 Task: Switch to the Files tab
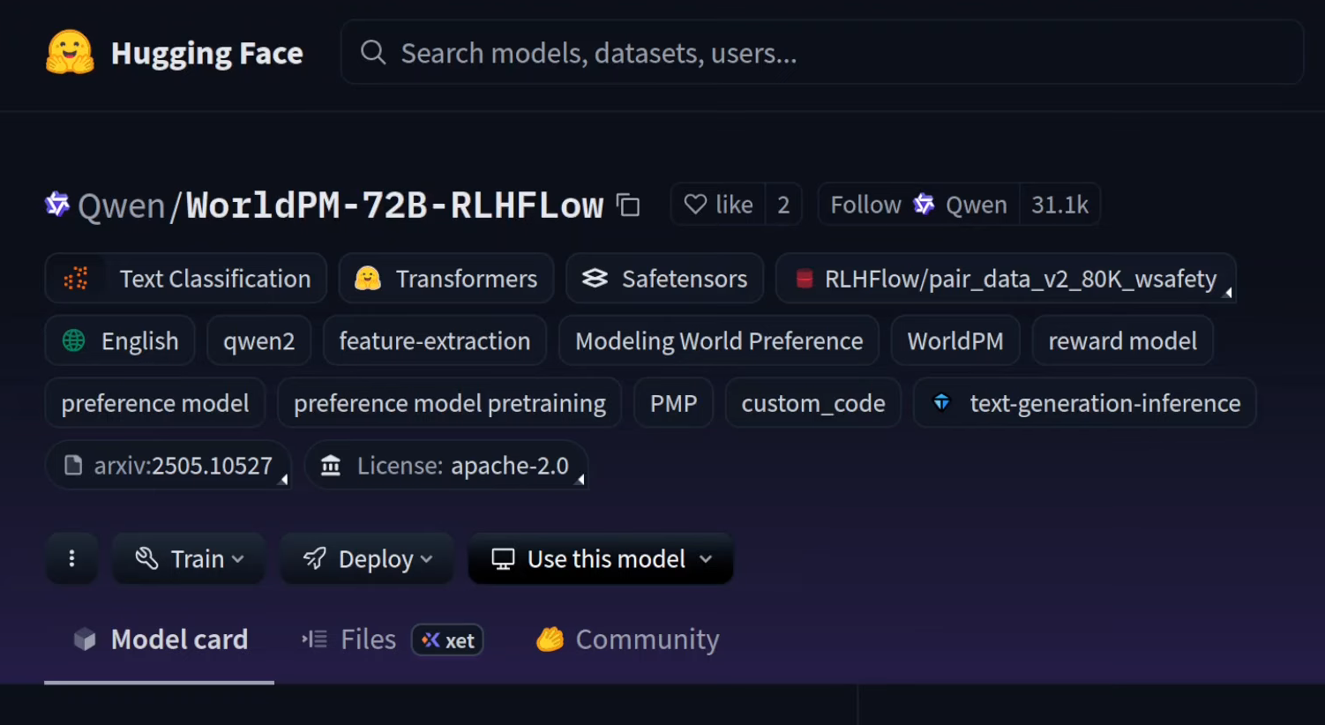pyautogui.click(x=349, y=639)
